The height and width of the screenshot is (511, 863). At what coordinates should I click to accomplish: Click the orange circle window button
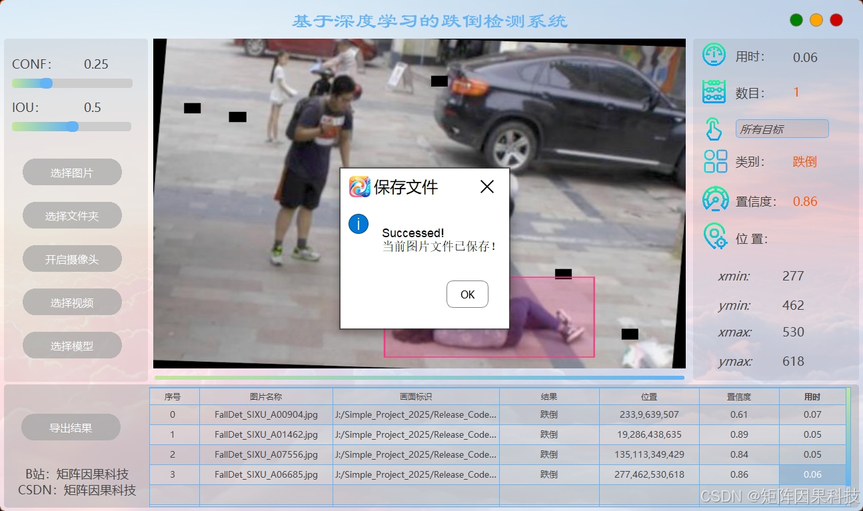(816, 20)
